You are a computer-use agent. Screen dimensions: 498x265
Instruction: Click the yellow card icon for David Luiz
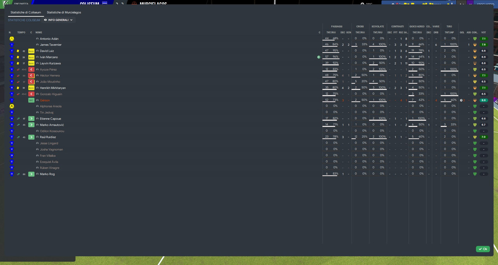pyautogui.click(x=18, y=51)
